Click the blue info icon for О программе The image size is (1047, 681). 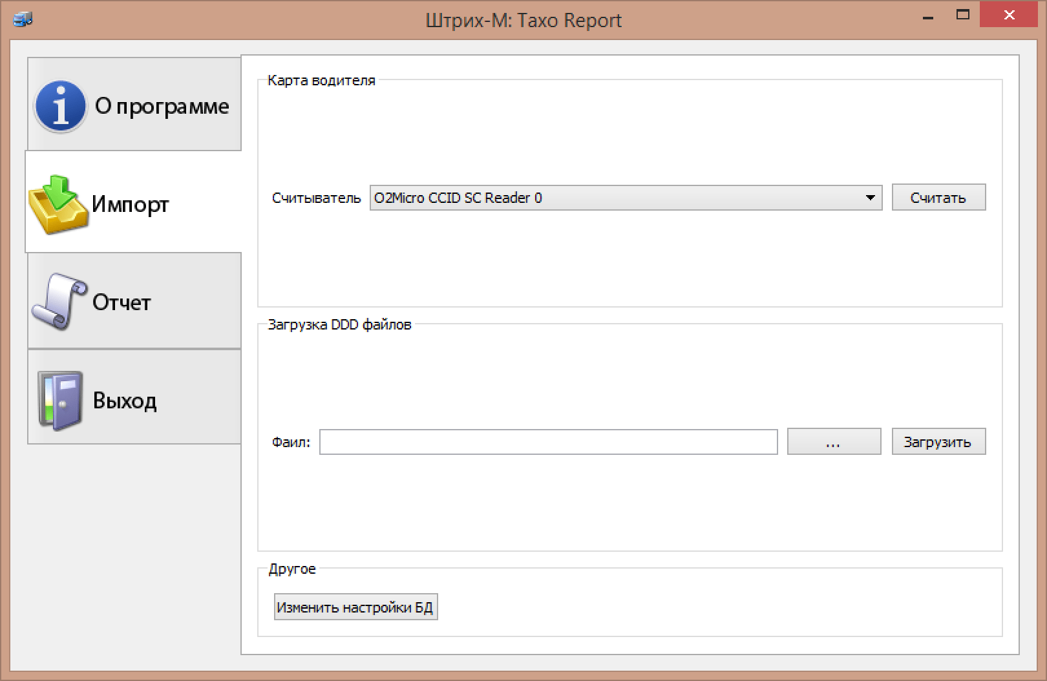60,106
